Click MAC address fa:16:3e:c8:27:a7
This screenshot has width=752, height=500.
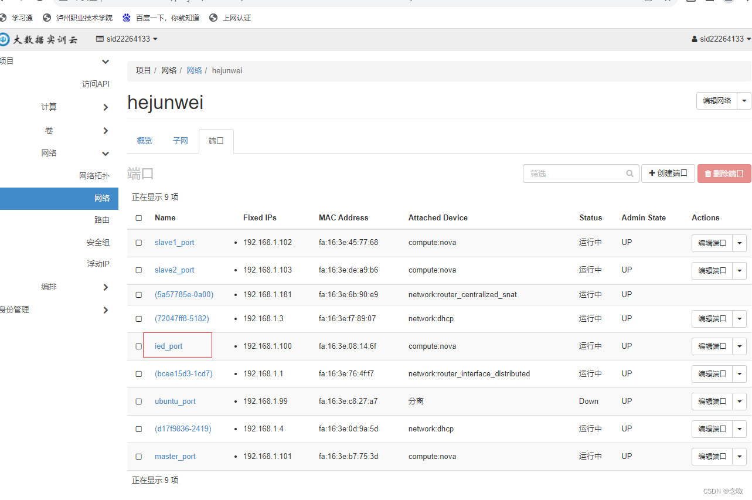pyautogui.click(x=348, y=402)
